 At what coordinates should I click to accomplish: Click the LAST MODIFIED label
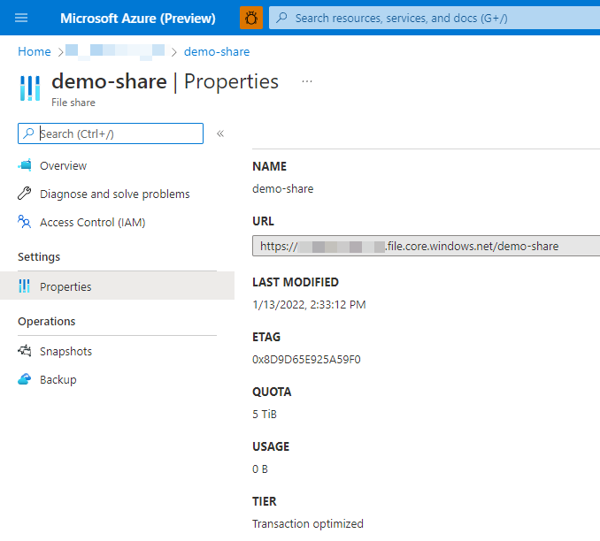coord(296,283)
